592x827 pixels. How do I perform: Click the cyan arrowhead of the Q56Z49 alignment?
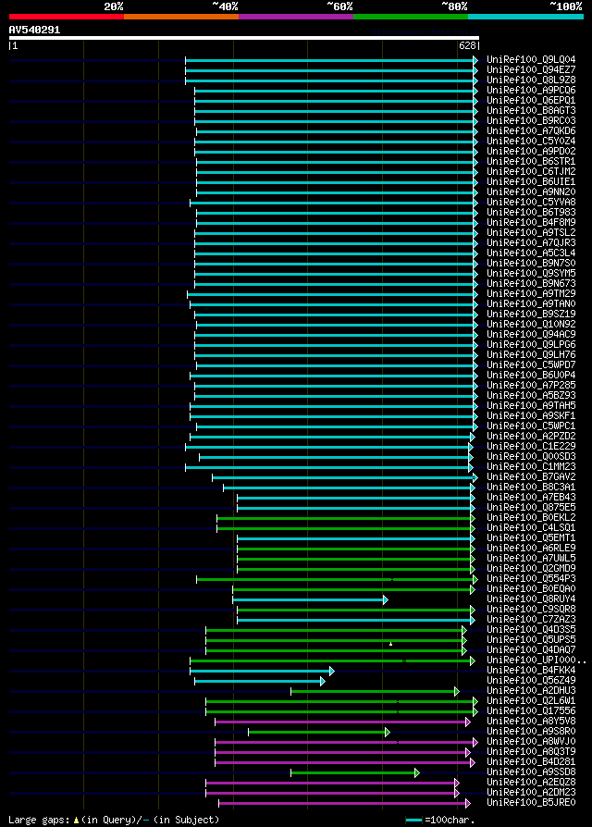tap(323, 682)
